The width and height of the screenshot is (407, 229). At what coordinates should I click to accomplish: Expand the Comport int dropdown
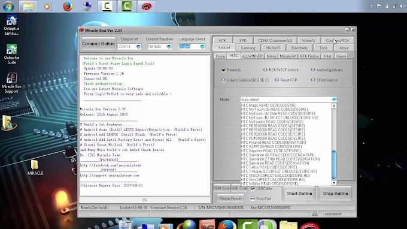(138, 47)
